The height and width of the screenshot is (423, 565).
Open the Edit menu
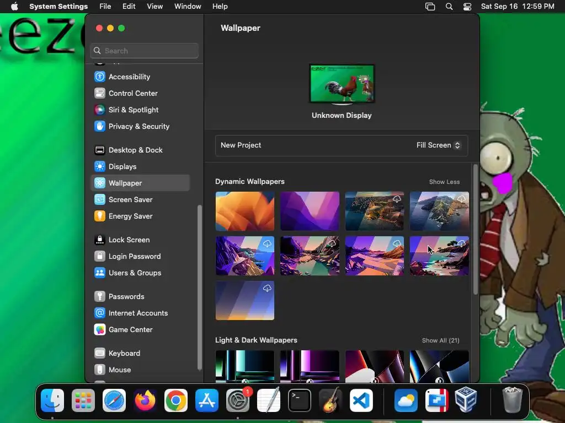click(x=129, y=6)
